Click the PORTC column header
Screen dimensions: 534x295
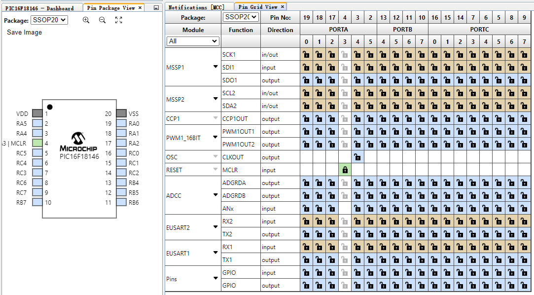[x=479, y=30]
